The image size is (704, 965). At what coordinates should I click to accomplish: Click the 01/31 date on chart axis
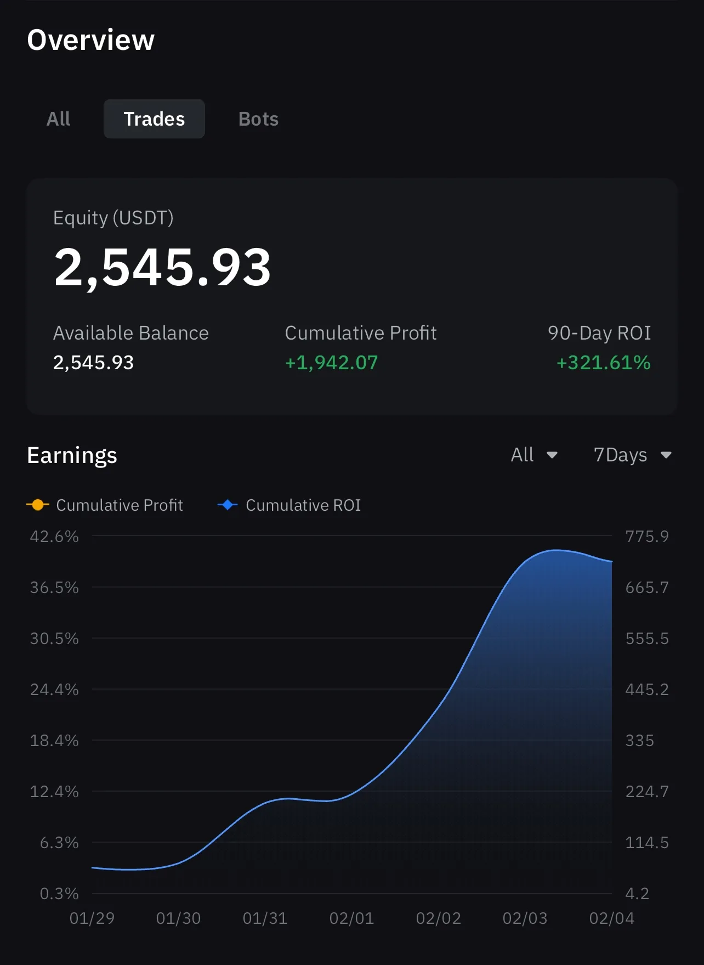[265, 918]
